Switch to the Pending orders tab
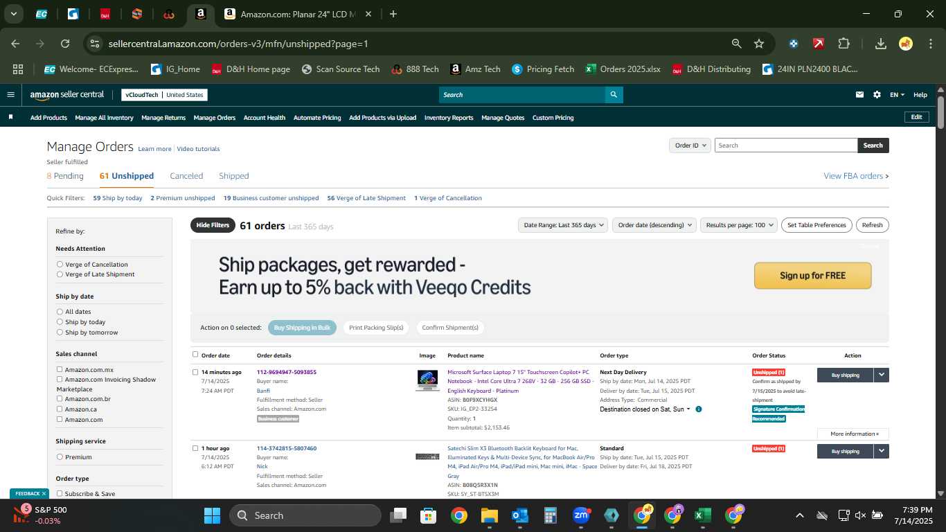This screenshot has width=946, height=532. 65,176
